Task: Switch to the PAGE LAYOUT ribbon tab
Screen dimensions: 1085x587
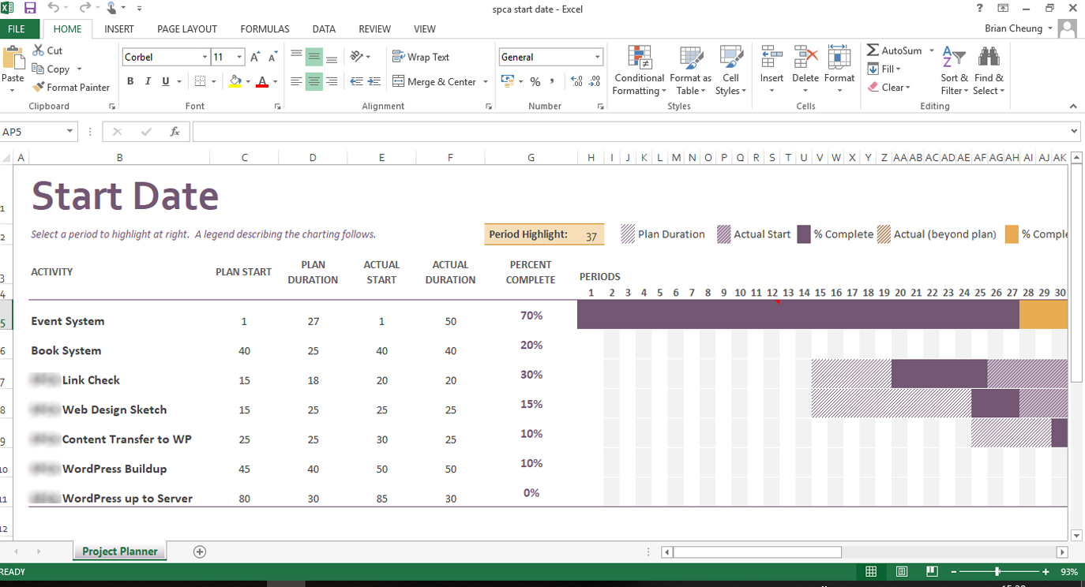Action: point(186,29)
